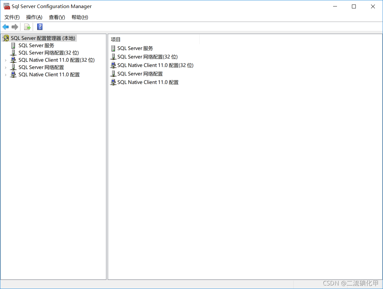
Task: Click the Forward arrow toolbar icon
Action: tap(15, 27)
